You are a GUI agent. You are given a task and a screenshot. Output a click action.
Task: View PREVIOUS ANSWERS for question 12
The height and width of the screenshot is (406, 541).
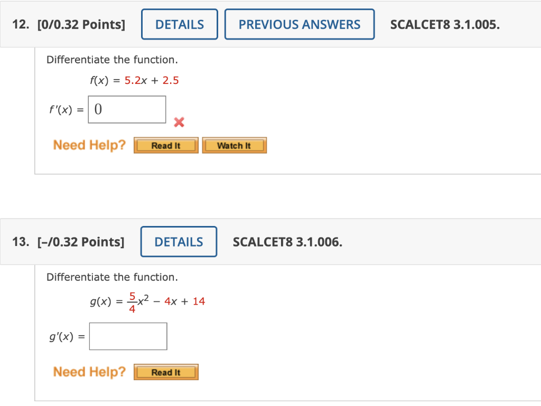pos(299,24)
